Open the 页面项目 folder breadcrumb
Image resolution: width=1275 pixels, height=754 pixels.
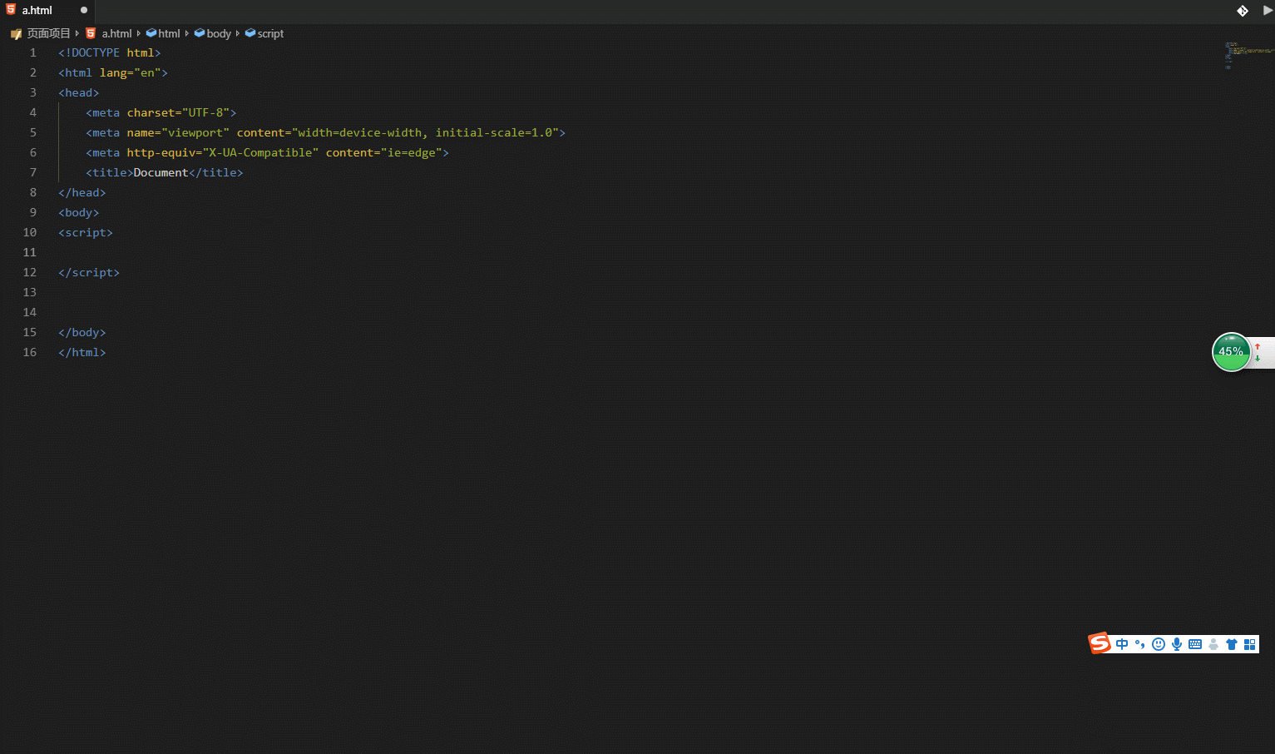click(48, 33)
